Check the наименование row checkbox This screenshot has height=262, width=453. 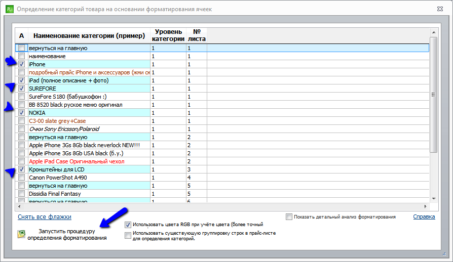point(21,56)
